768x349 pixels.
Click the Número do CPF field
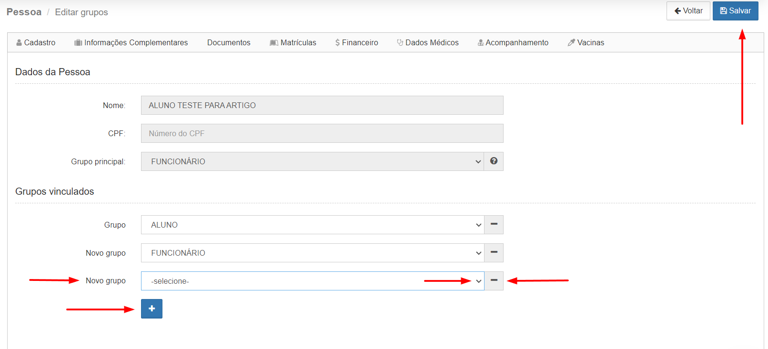tap(322, 133)
